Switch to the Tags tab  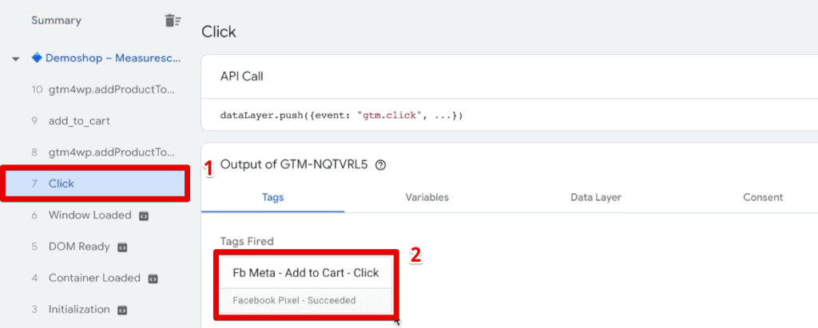tap(273, 197)
